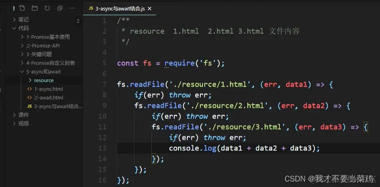Open 1-async.html from the file tree
The image size is (380, 187).
click(x=48, y=89)
